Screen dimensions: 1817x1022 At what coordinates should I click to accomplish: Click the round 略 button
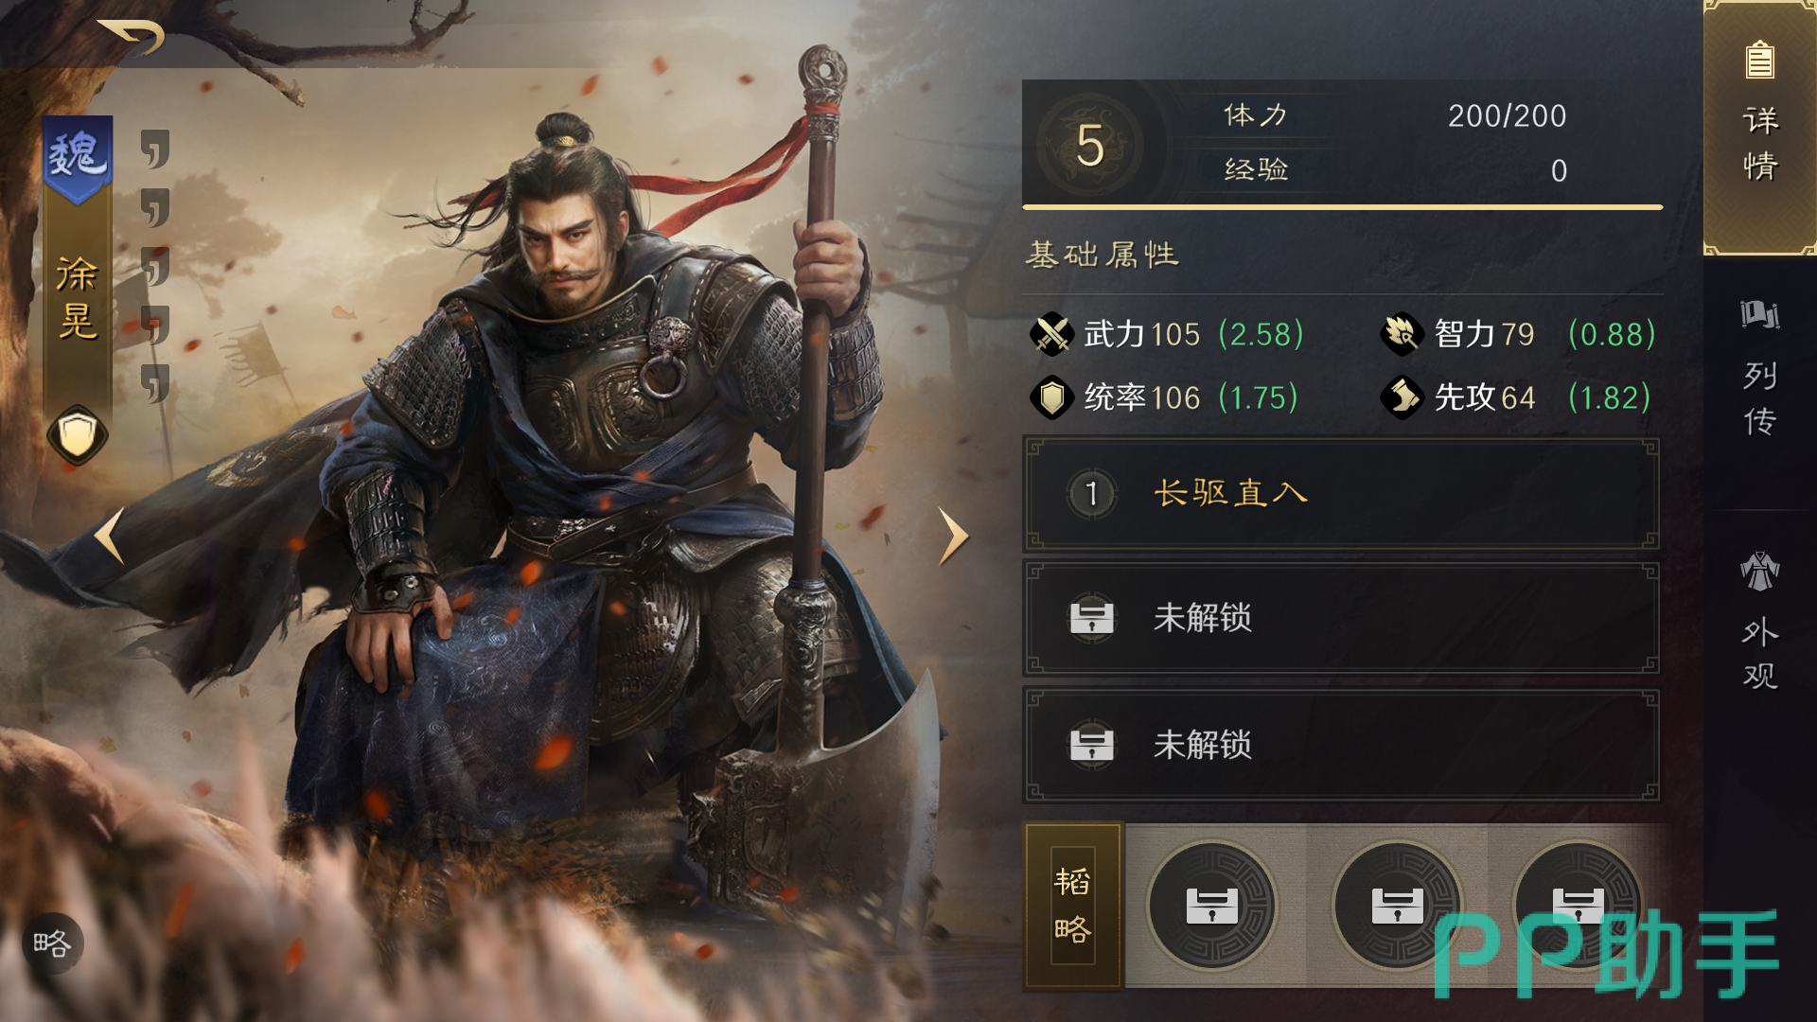click(x=52, y=943)
